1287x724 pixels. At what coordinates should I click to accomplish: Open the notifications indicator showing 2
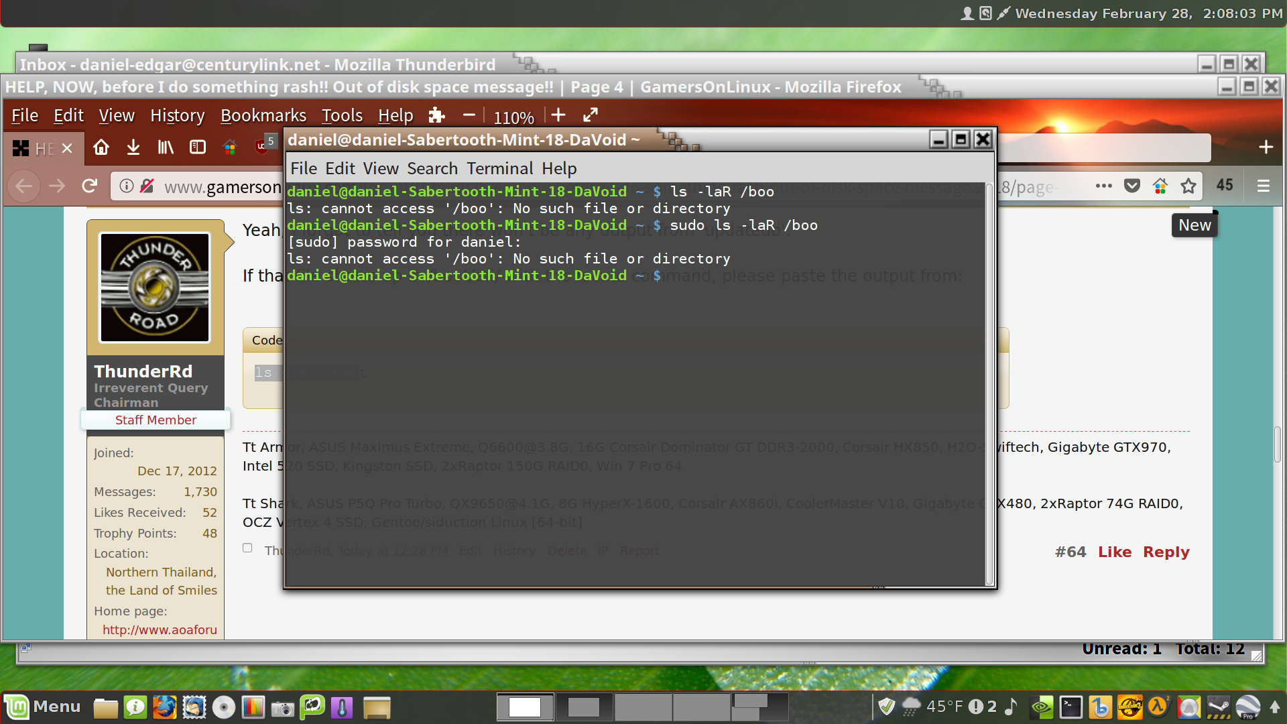tap(983, 707)
